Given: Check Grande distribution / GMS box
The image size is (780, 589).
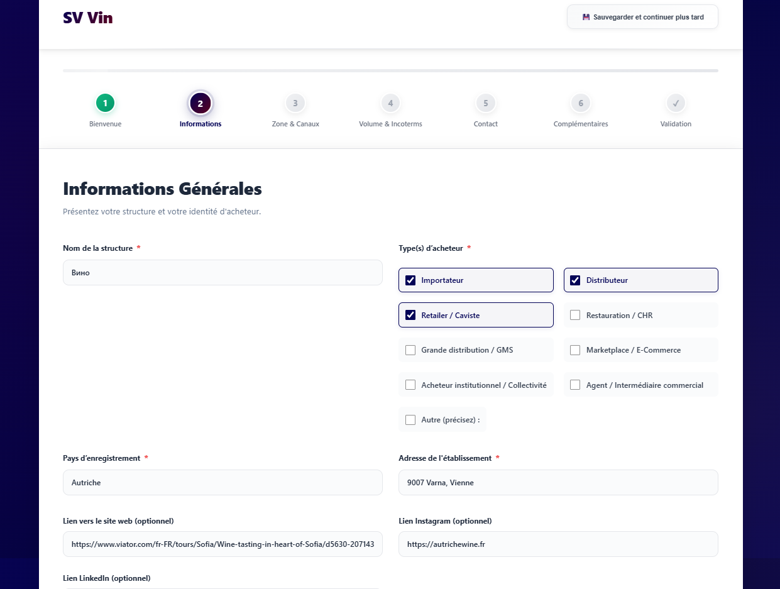Looking at the screenshot, I should (410, 350).
